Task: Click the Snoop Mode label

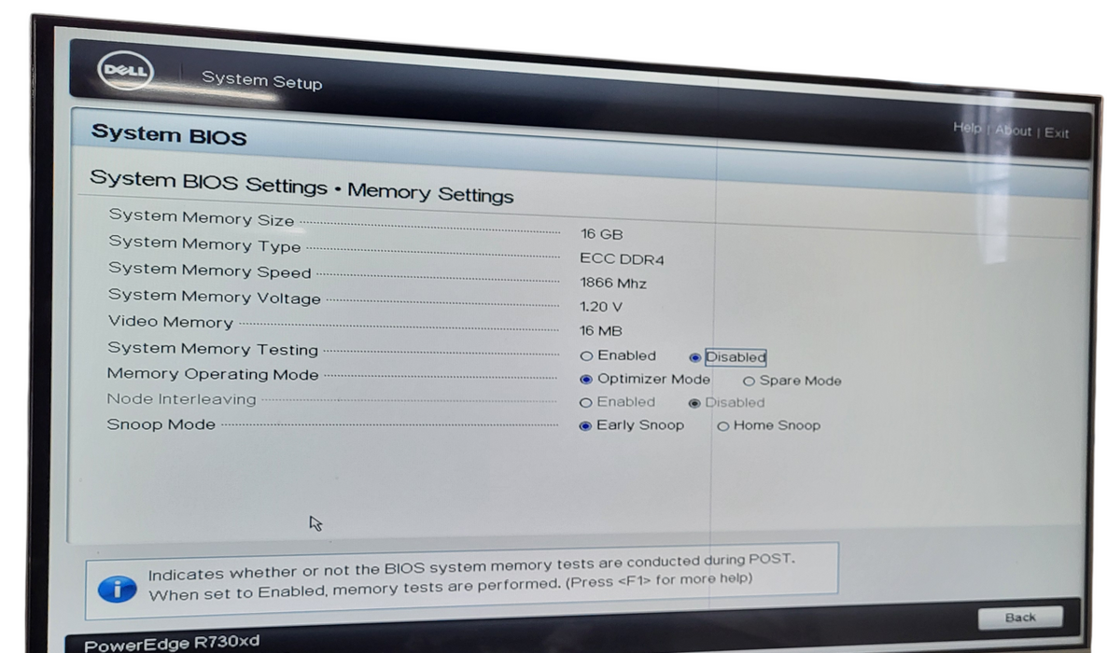Action: pos(161,424)
